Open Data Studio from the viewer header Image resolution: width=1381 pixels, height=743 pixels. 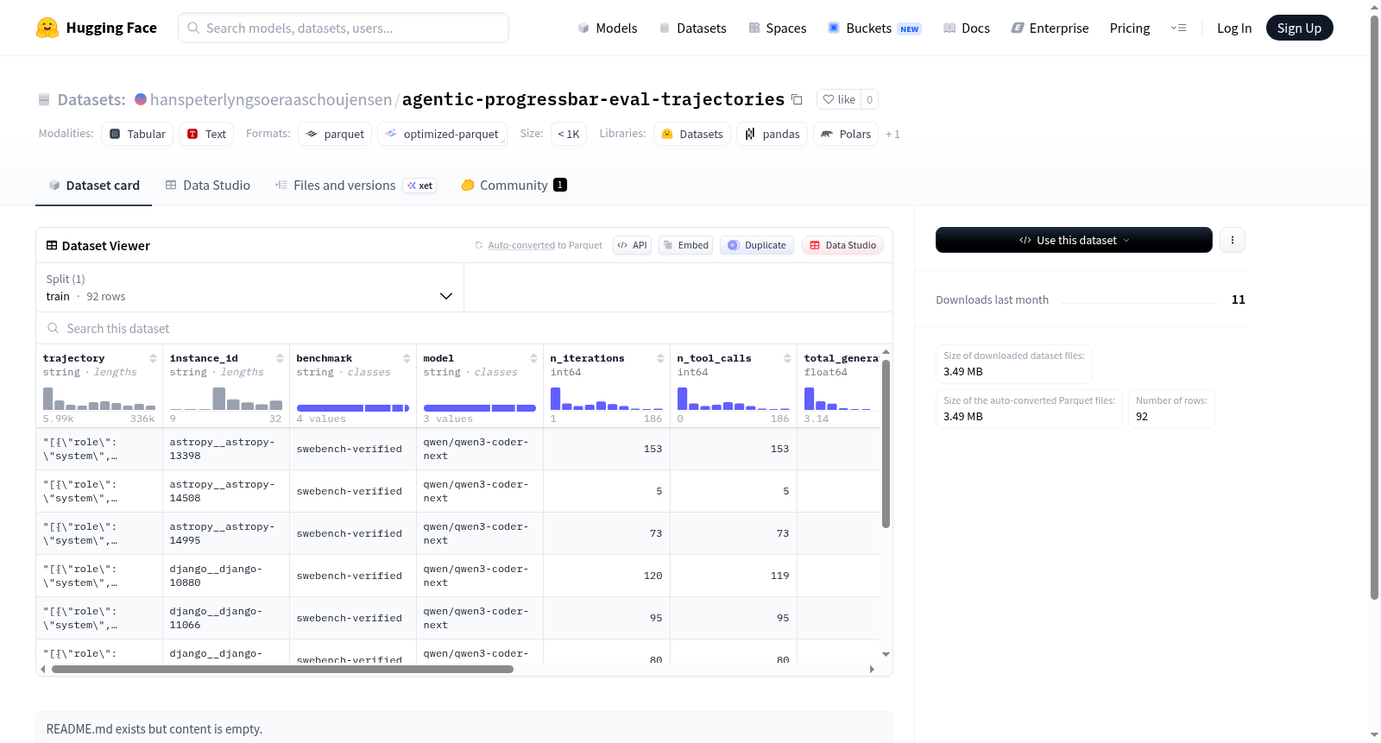pyautogui.click(x=842, y=245)
